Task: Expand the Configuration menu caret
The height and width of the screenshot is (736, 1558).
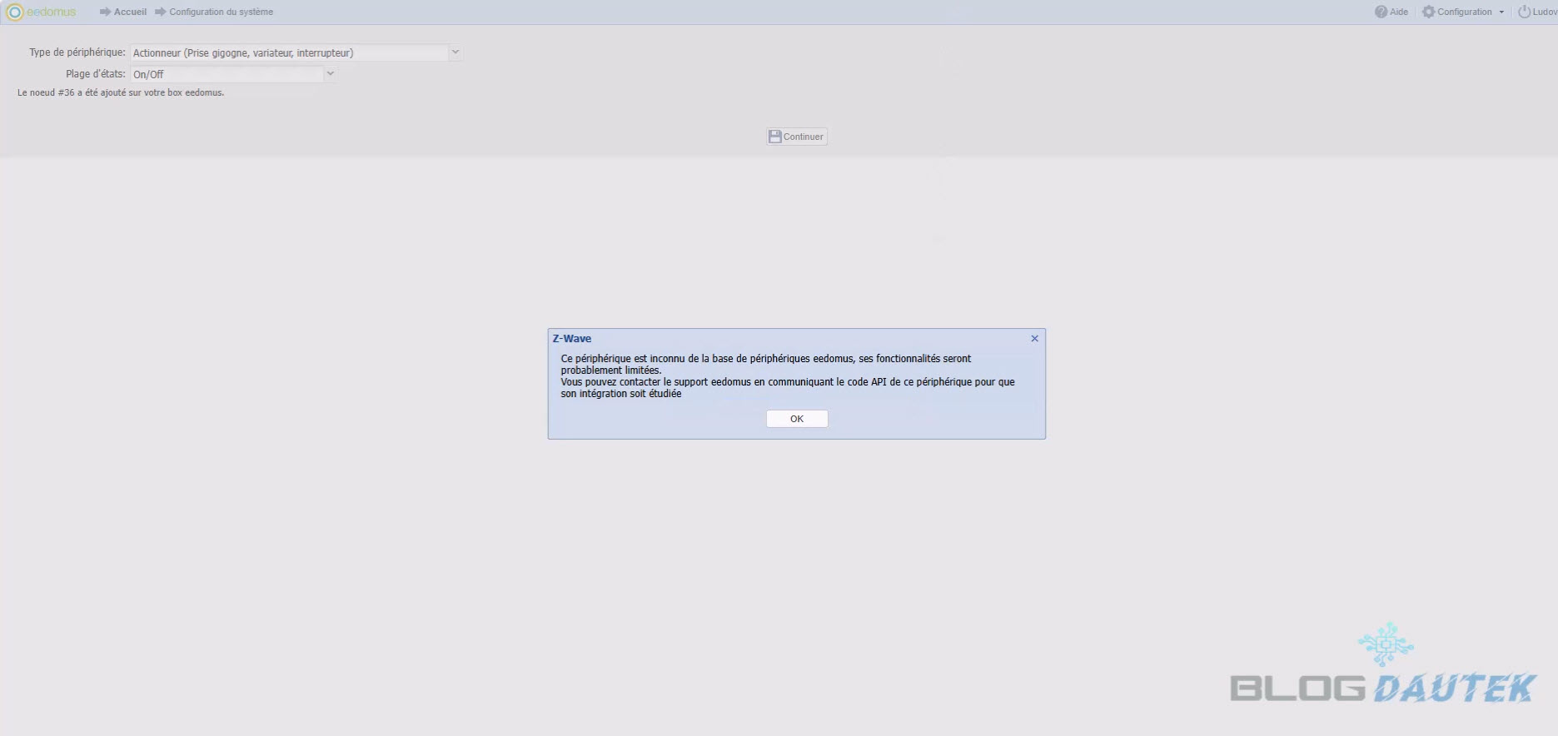Action: (x=1501, y=12)
